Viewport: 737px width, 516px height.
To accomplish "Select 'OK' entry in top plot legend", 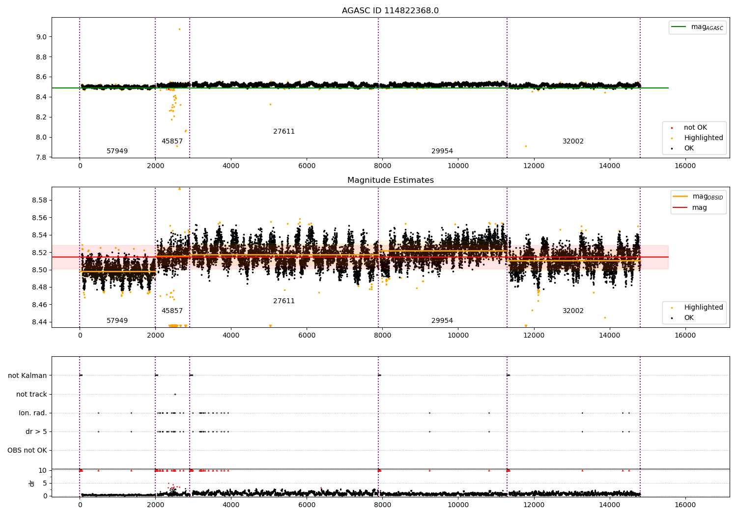I will 689,148.
